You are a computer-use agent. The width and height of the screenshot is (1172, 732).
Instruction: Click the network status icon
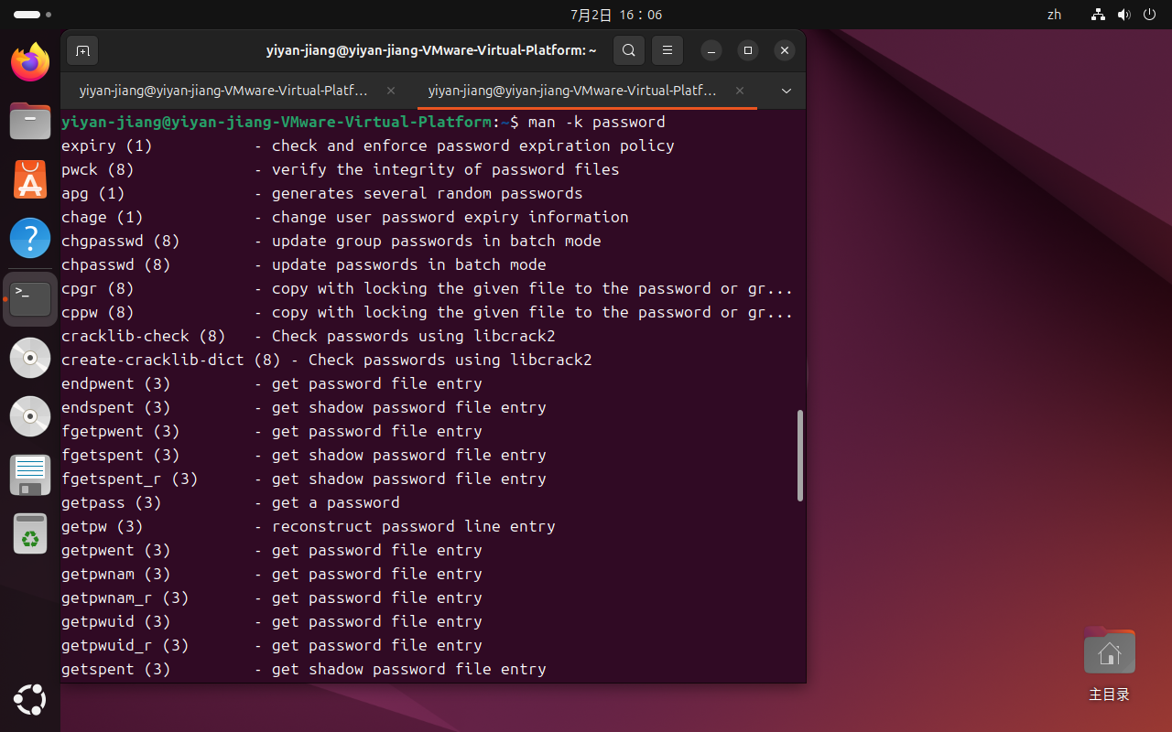pyautogui.click(x=1099, y=15)
